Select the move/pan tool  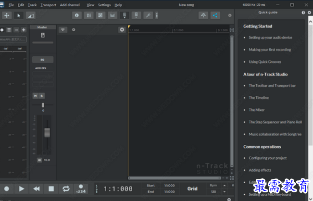click(6, 15)
